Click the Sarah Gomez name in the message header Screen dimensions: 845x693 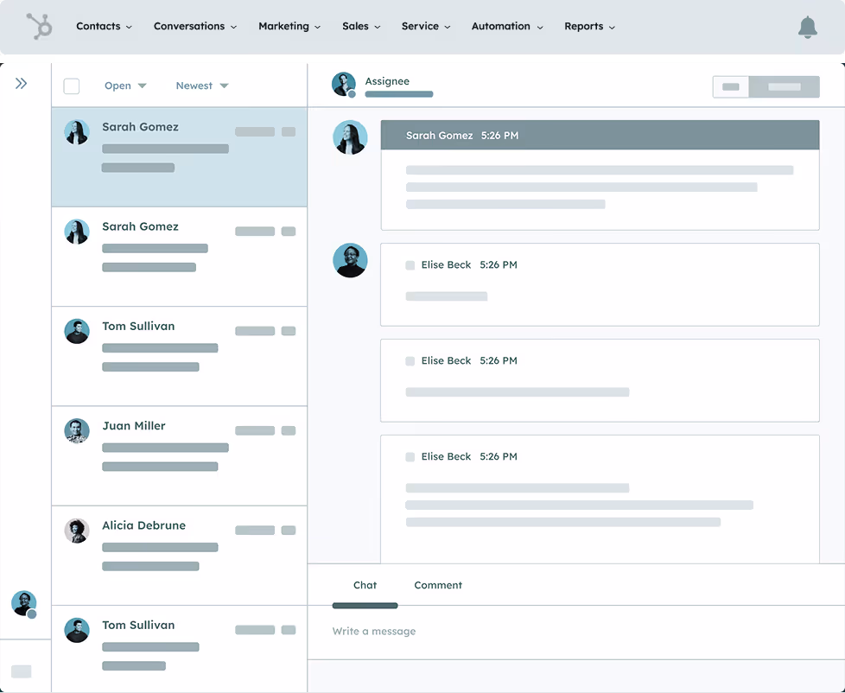[x=441, y=135]
